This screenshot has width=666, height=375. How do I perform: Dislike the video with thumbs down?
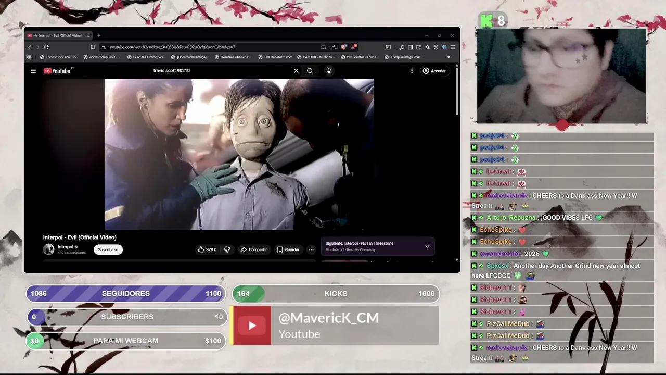pyautogui.click(x=227, y=249)
